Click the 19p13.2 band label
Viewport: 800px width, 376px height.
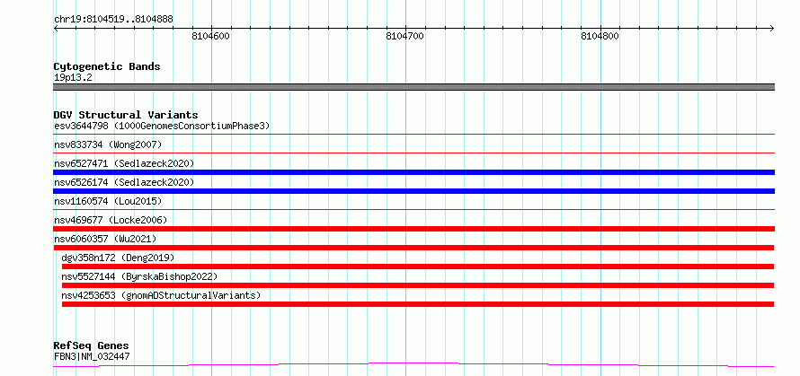[x=73, y=78]
